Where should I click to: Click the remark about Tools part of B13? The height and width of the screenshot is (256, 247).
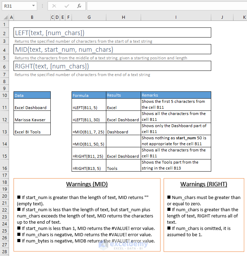[176, 165]
